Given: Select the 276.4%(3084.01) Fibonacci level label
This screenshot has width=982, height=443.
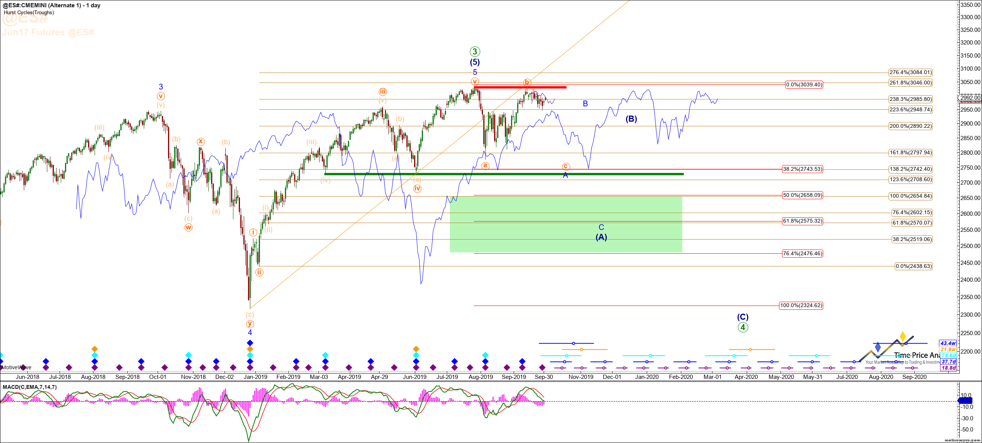Looking at the screenshot, I should pos(910,72).
